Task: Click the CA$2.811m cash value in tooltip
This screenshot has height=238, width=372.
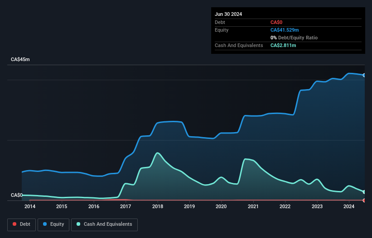Action: click(283, 45)
